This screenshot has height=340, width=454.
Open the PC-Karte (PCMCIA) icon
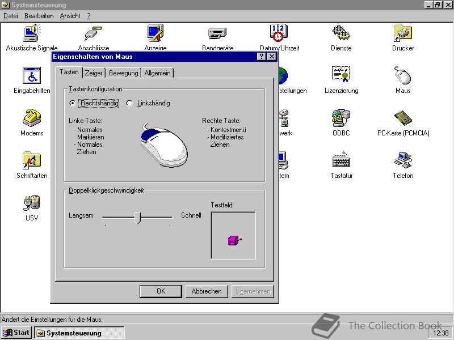(x=403, y=118)
